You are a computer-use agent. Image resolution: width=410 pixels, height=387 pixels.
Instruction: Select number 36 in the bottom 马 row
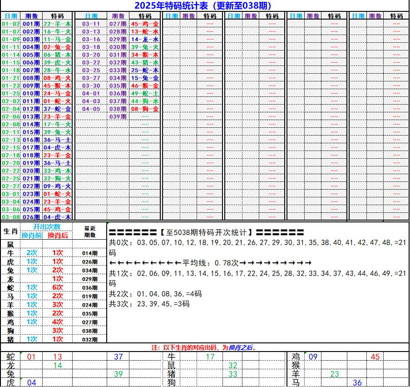click(x=357, y=383)
